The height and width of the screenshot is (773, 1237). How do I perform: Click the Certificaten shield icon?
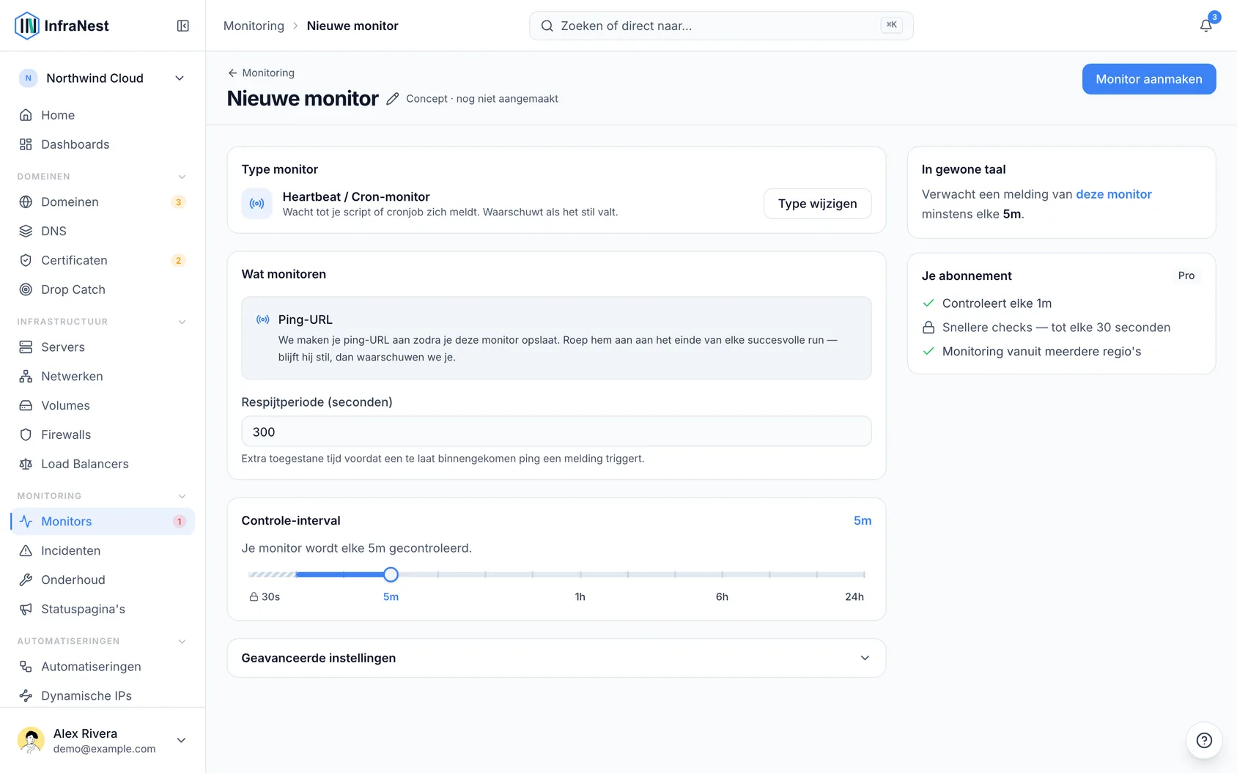click(x=26, y=260)
